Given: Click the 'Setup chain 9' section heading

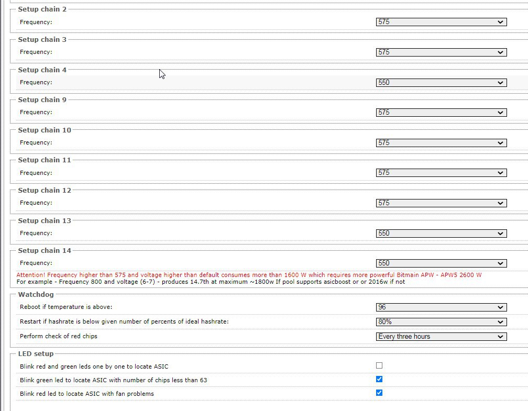Looking at the screenshot, I should [x=42, y=100].
